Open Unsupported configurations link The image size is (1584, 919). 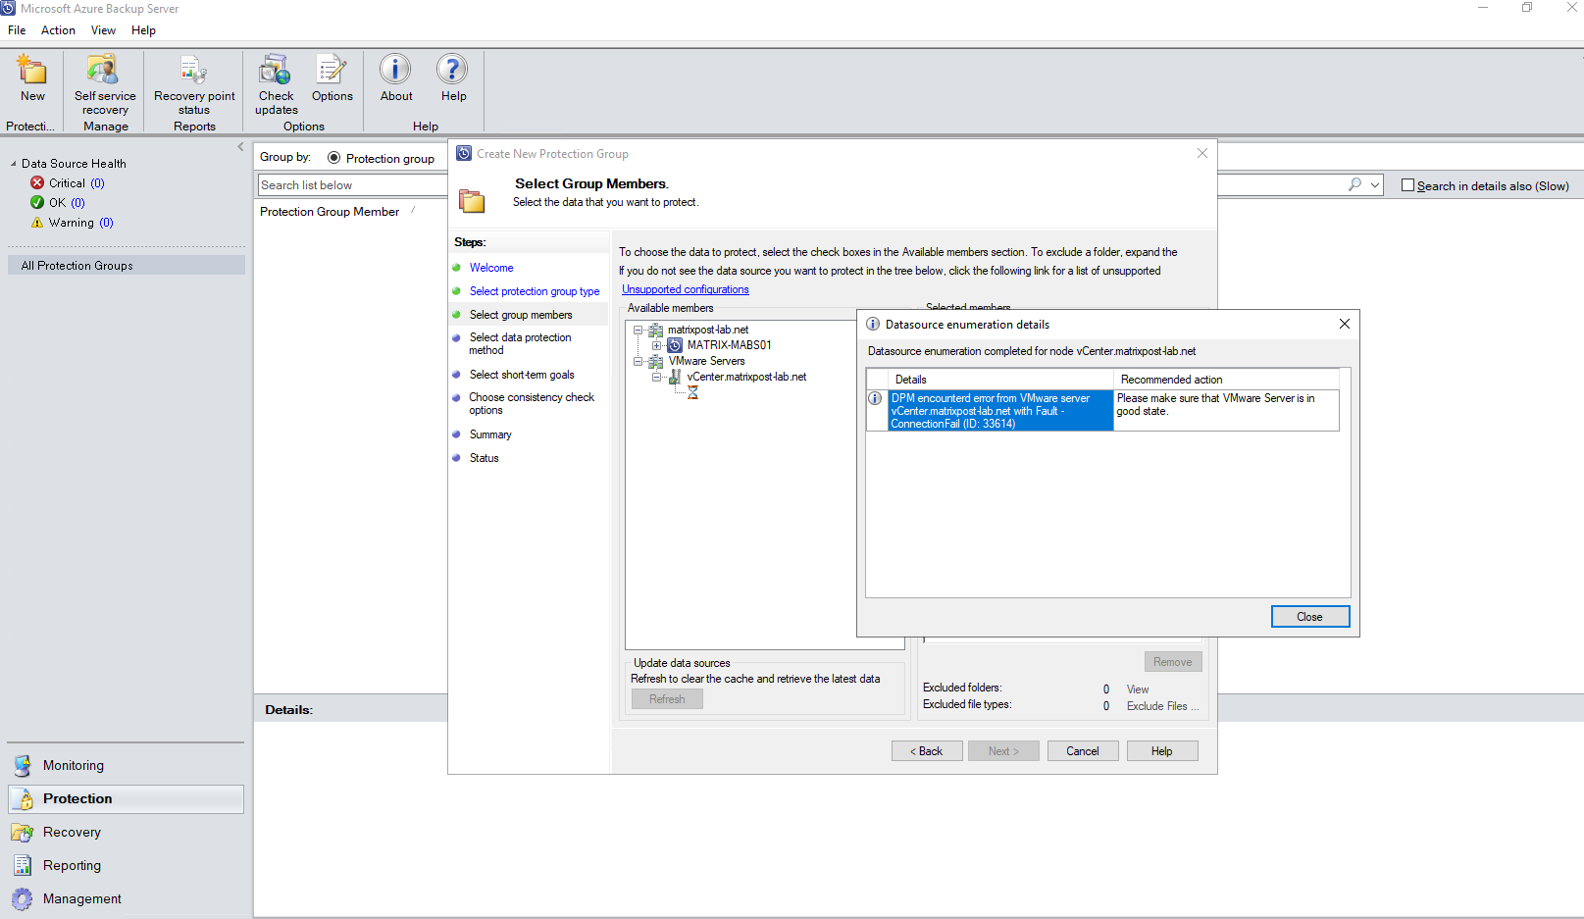[686, 289]
